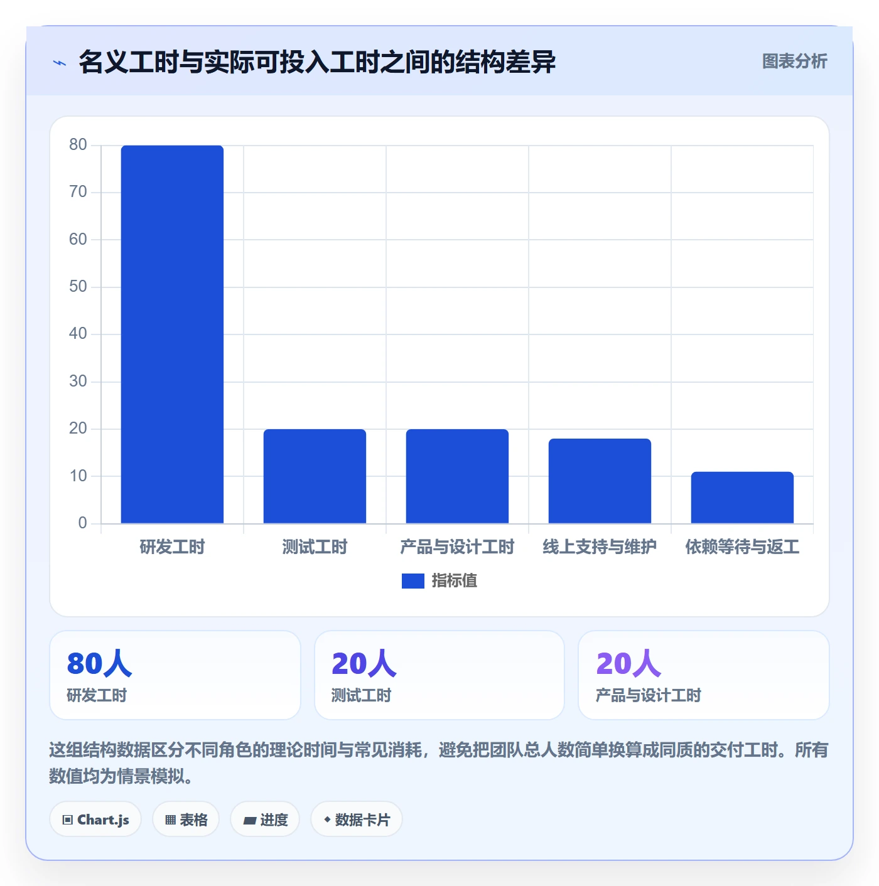Click the x-axis label 测试工时
This screenshot has height=886, width=879.
point(315,547)
